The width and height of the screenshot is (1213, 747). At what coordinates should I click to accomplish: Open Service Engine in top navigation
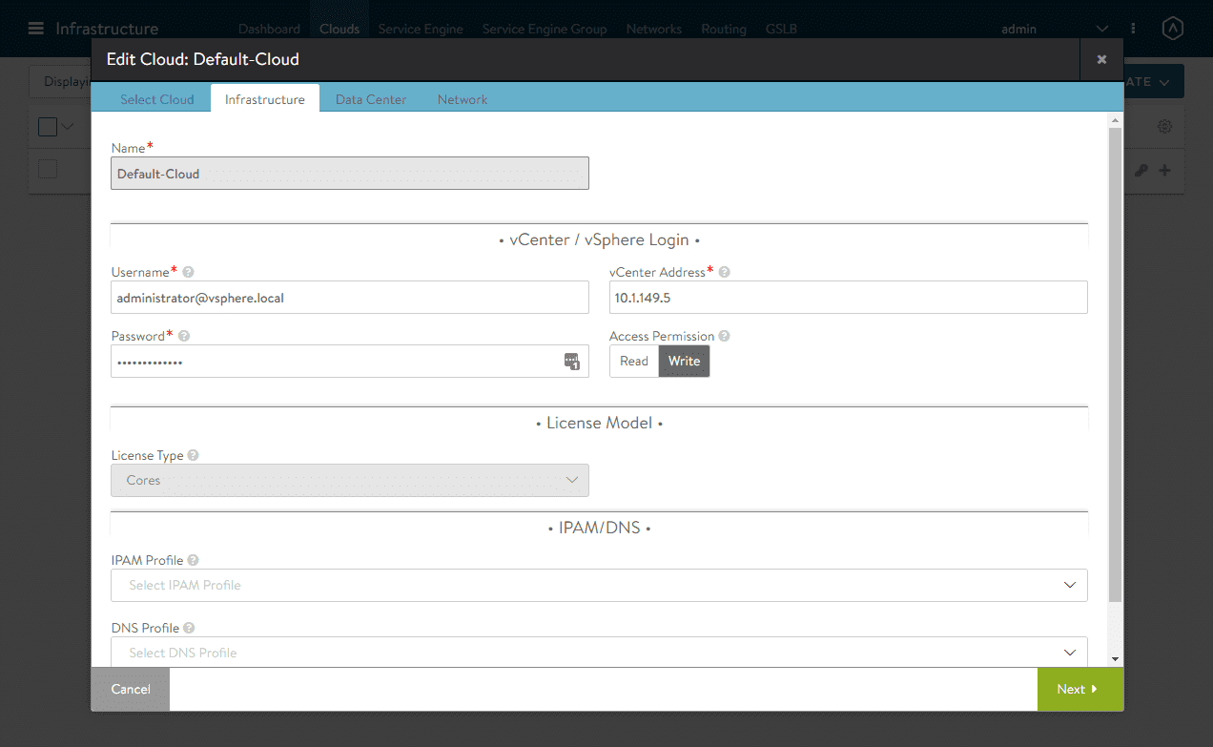tap(421, 29)
